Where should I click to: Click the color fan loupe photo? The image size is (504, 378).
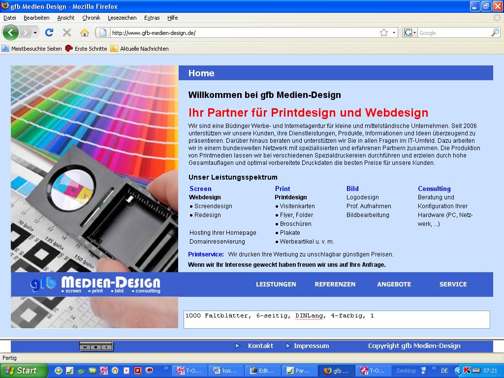94,169
